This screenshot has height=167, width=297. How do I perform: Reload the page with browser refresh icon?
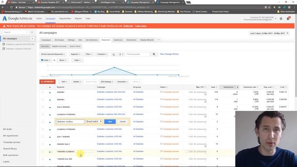pyautogui.click(x=11, y=7)
